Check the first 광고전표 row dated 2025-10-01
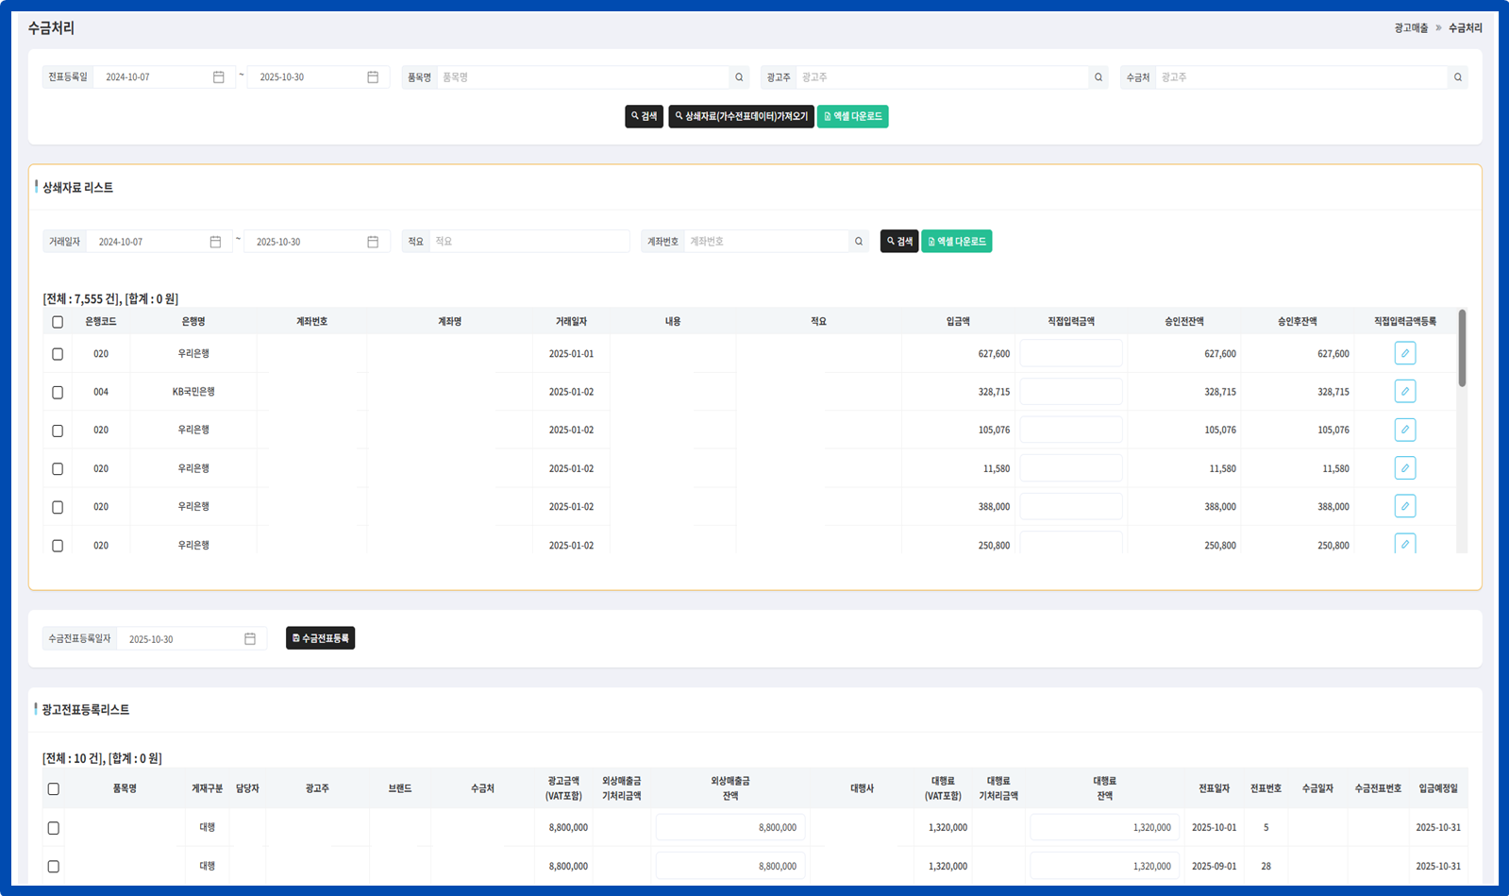This screenshot has height=896, width=1509. (x=54, y=828)
